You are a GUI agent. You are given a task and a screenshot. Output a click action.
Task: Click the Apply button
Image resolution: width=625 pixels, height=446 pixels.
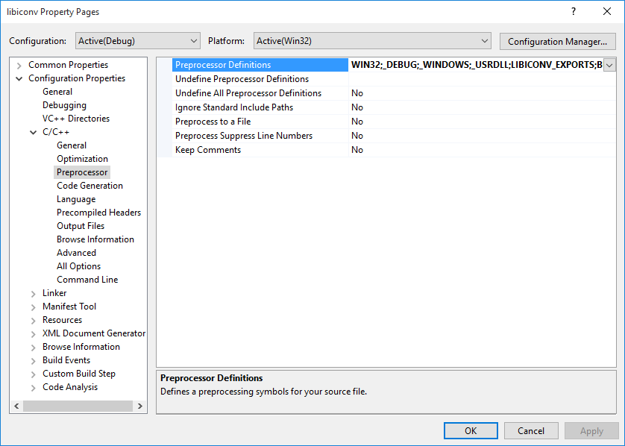click(x=591, y=431)
